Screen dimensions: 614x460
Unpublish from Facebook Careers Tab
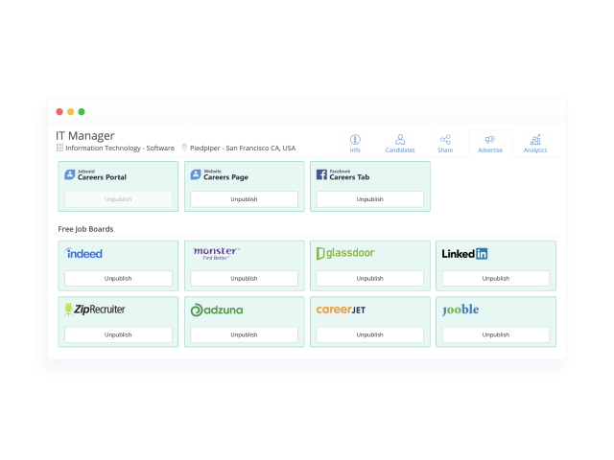pyautogui.click(x=370, y=199)
